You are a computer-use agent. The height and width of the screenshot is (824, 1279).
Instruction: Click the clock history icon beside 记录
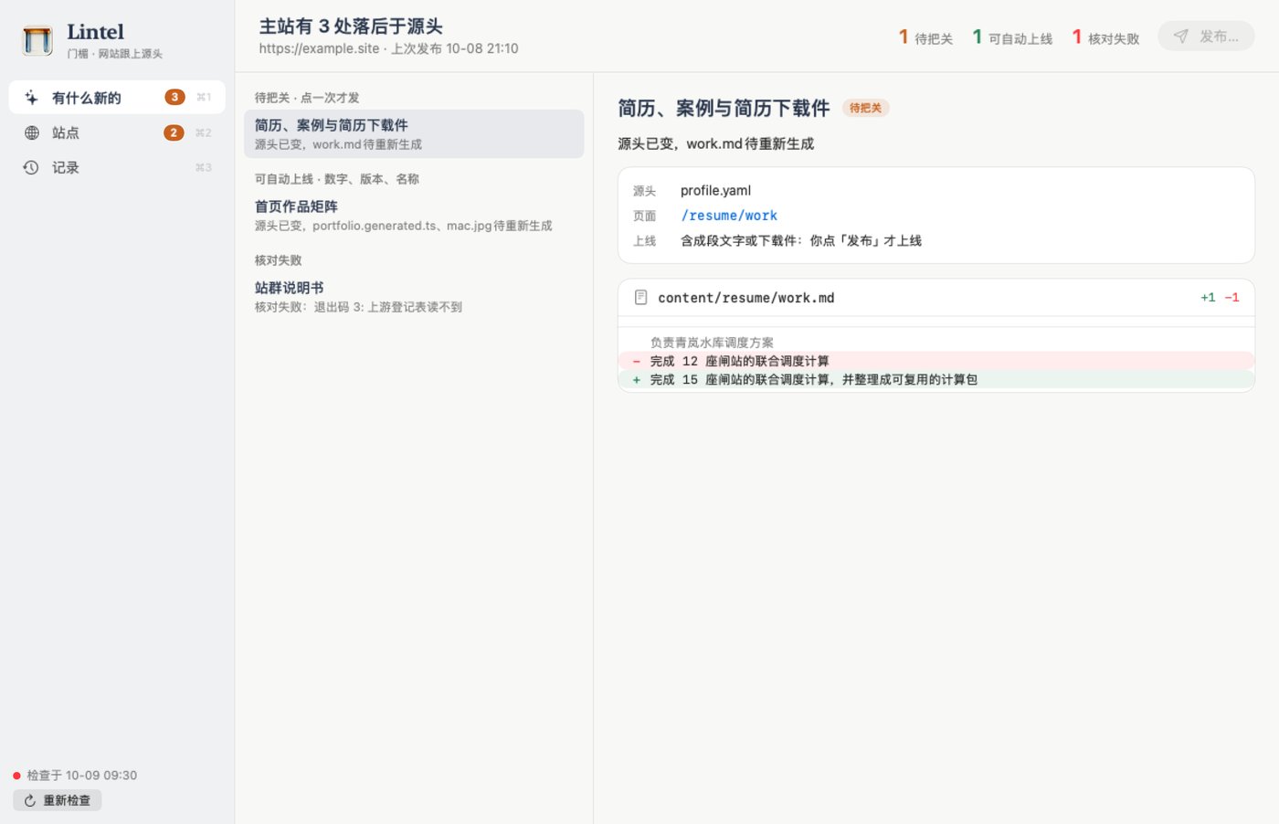[31, 167]
